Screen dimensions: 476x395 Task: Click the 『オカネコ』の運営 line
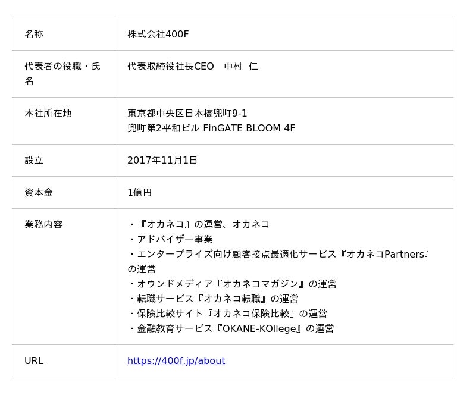(199, 224)
